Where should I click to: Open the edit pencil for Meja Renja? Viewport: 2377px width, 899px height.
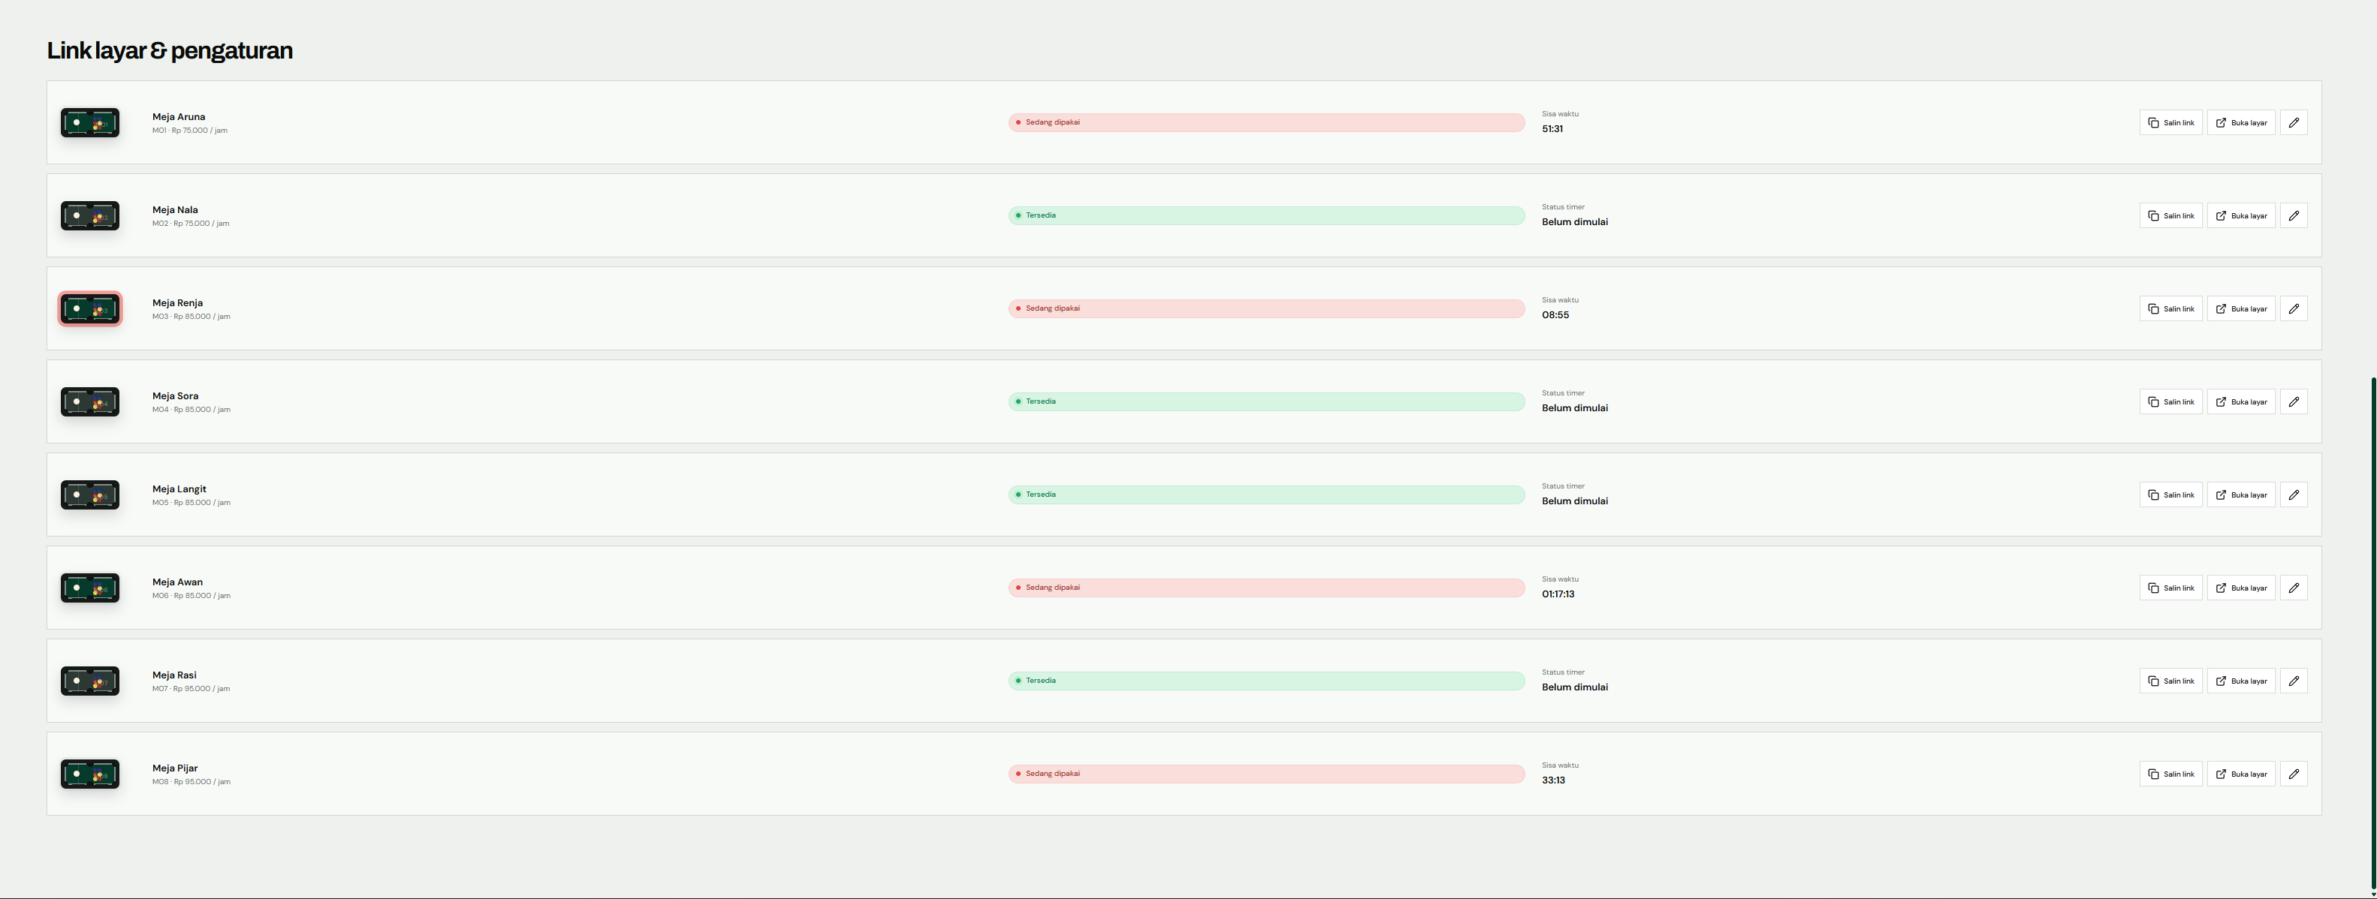2293,309
